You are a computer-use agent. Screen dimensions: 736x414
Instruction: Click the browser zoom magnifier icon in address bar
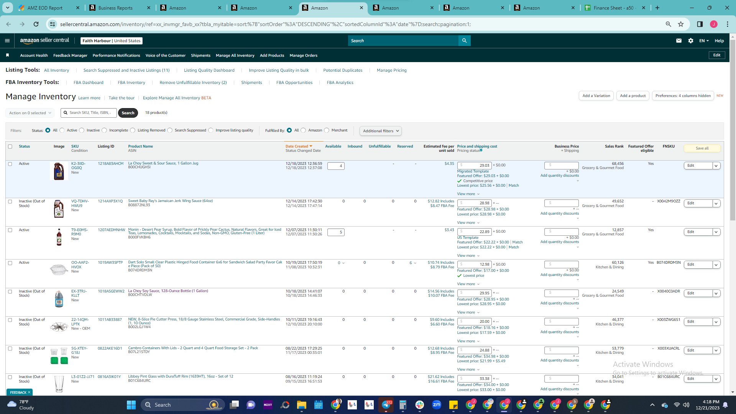coord(669,24)
